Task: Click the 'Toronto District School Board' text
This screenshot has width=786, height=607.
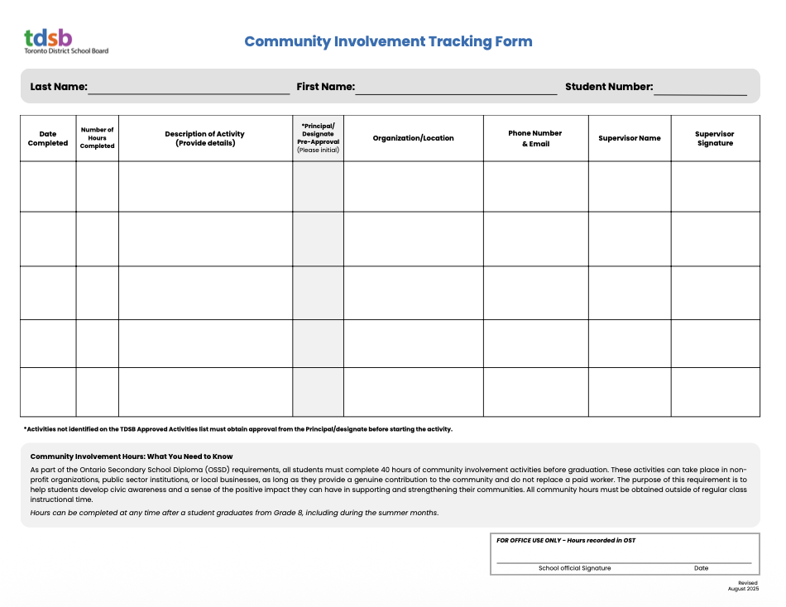Action: [66, 51]
